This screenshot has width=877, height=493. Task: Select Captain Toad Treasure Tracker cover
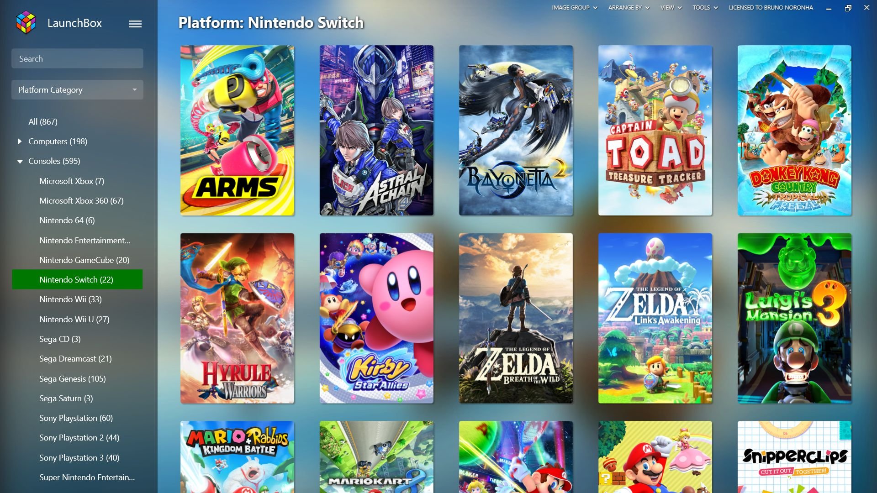[x=655, y=130]
